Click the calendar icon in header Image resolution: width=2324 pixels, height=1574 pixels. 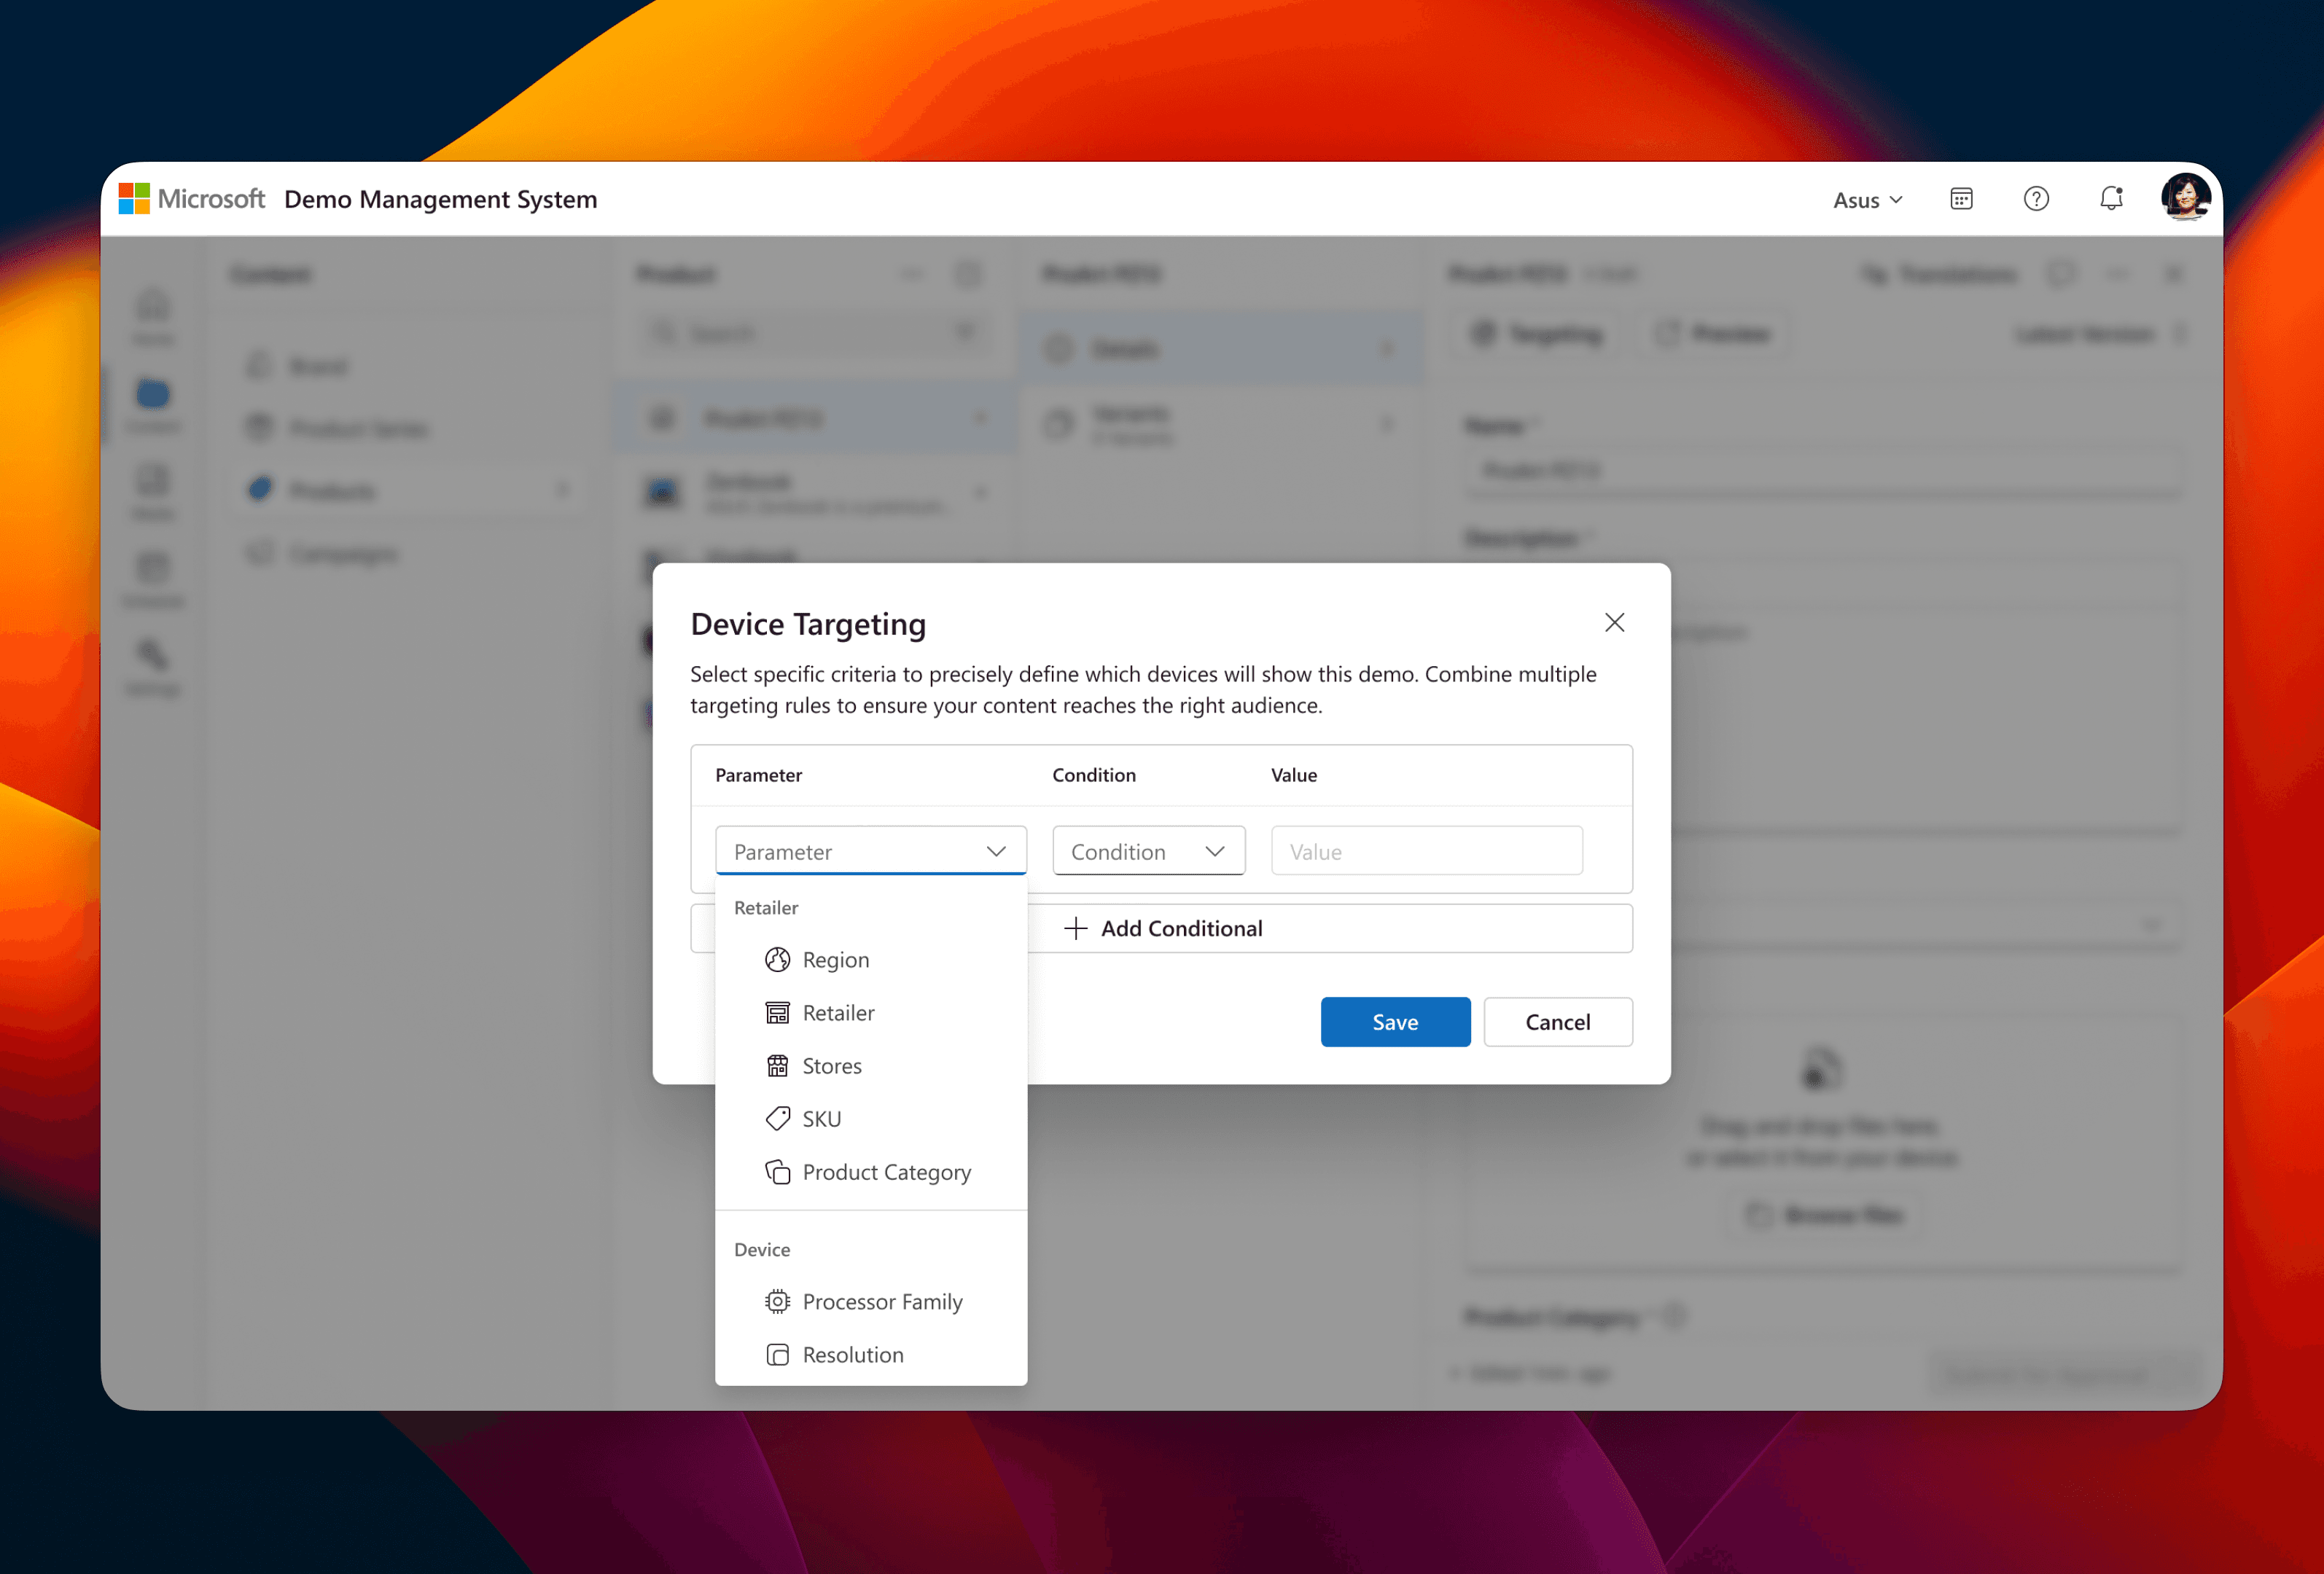point(1961,199)
